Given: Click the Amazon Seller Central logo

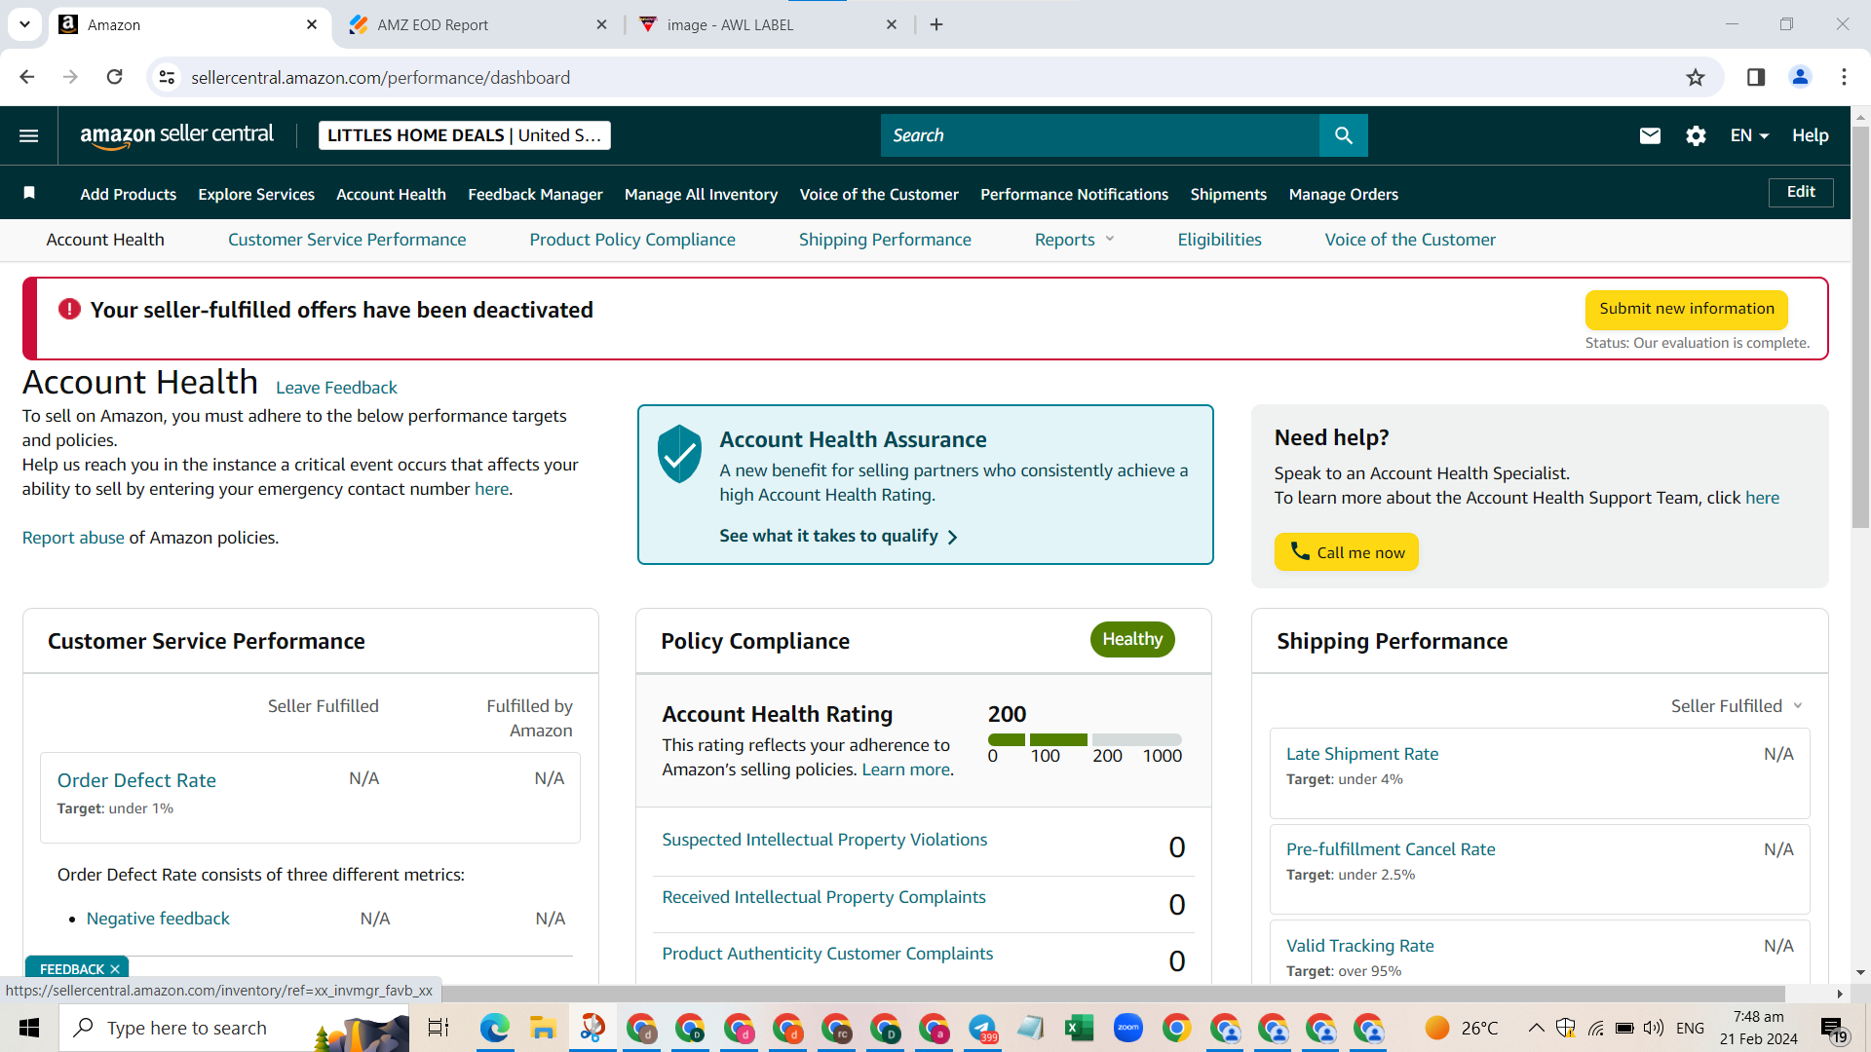Looking at the screenshot, I should point(176,135).
